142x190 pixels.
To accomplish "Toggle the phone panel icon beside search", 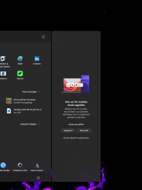I will (43, 37).
